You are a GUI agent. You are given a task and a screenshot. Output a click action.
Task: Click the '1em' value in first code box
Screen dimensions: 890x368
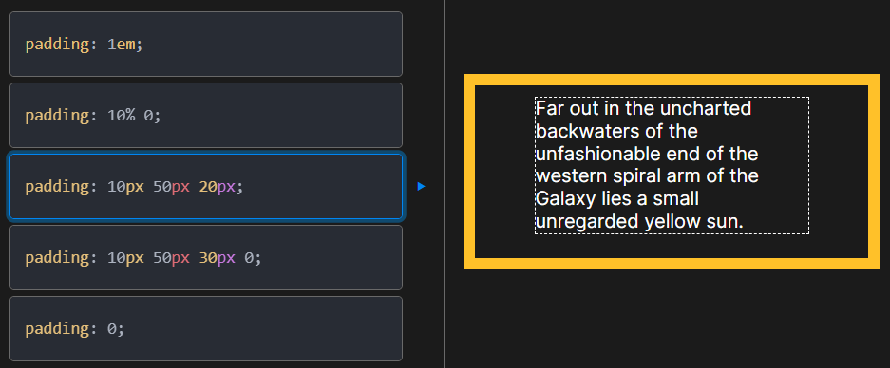pos(122,45)
